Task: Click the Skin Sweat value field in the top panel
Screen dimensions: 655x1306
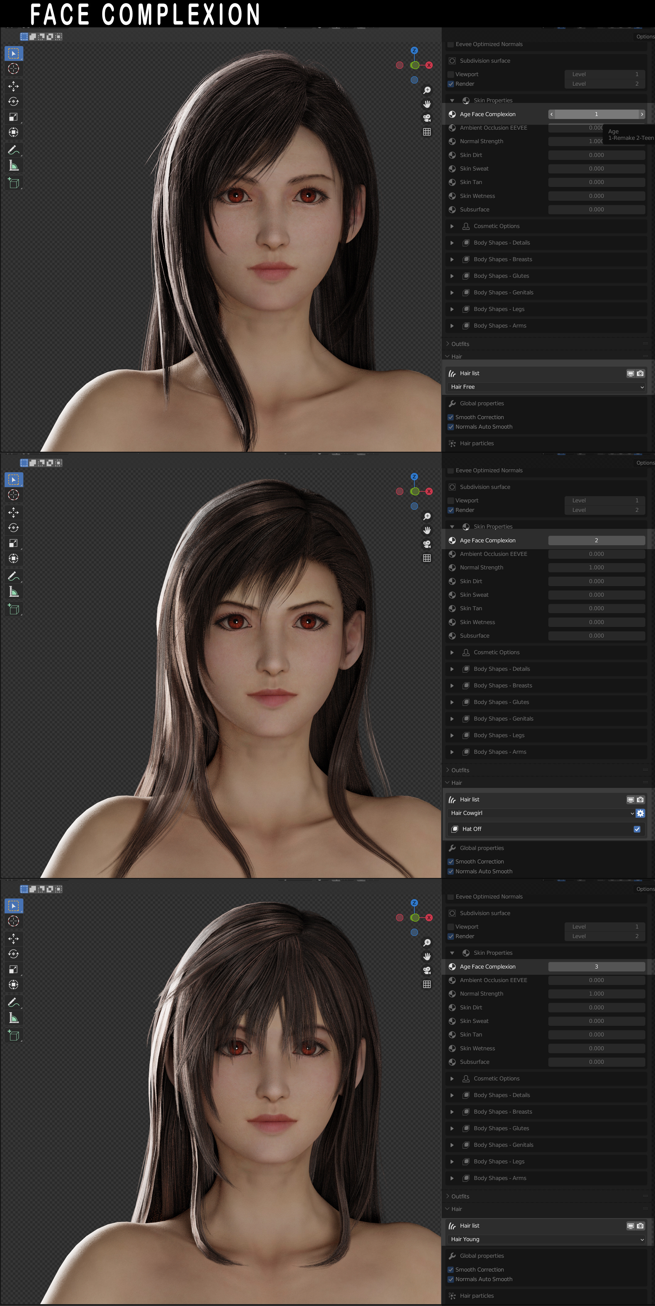Action: tap(597, 169)
